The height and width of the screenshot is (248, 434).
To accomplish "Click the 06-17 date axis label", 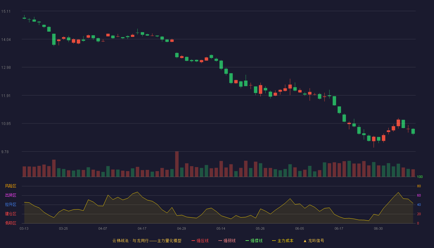I will click(339, 228).
